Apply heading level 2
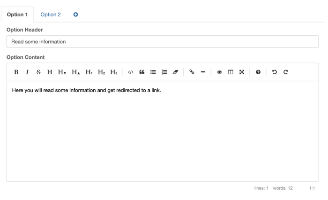Screen dimensions: 328x200 101,72
